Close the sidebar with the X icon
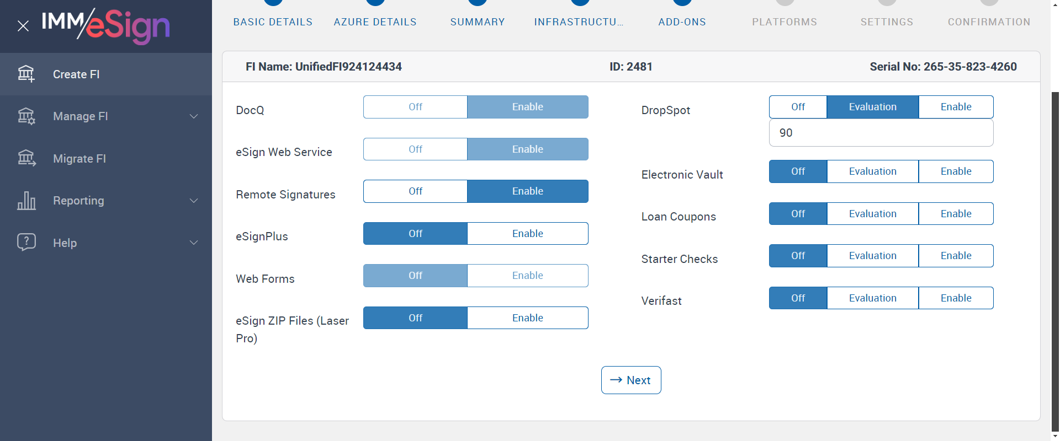 (23, 26)
